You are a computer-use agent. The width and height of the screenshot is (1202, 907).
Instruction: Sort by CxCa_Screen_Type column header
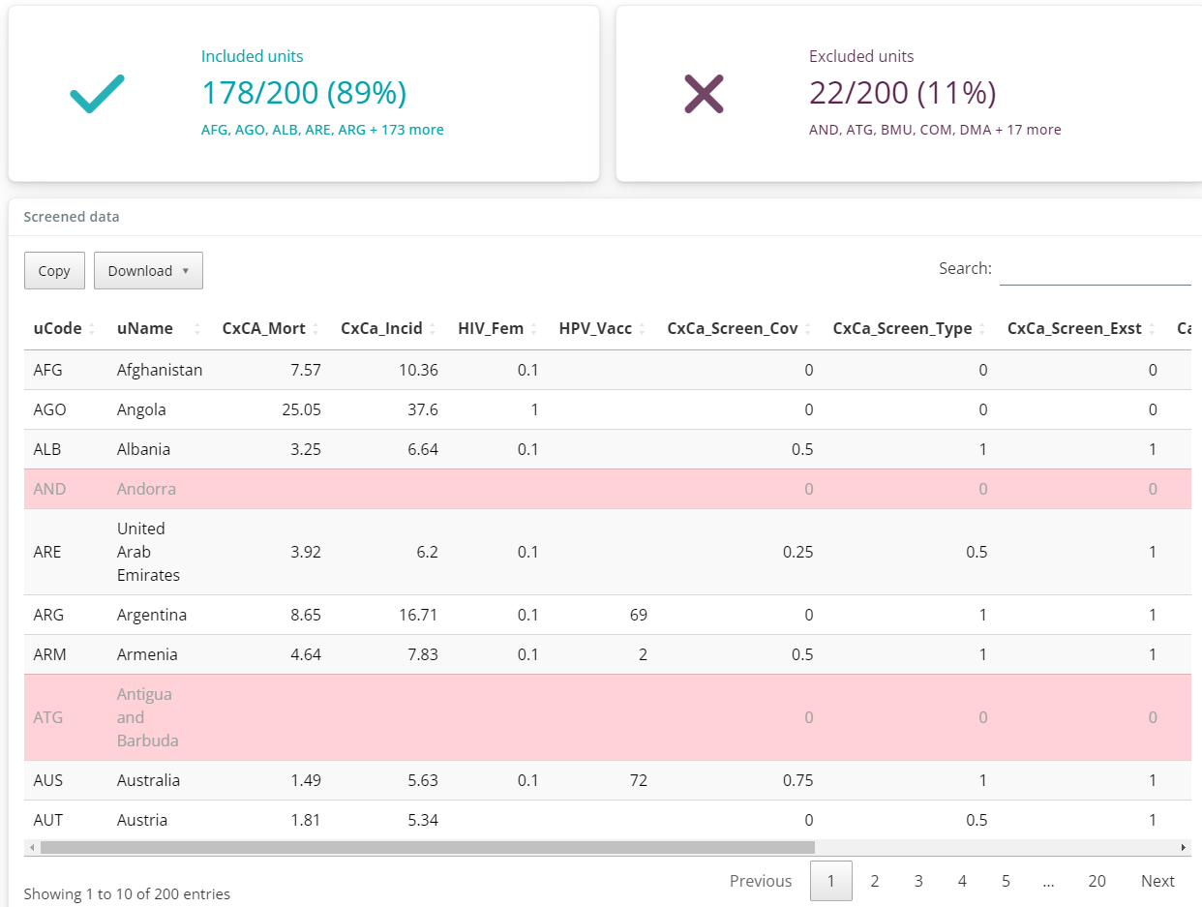(902, 328)
